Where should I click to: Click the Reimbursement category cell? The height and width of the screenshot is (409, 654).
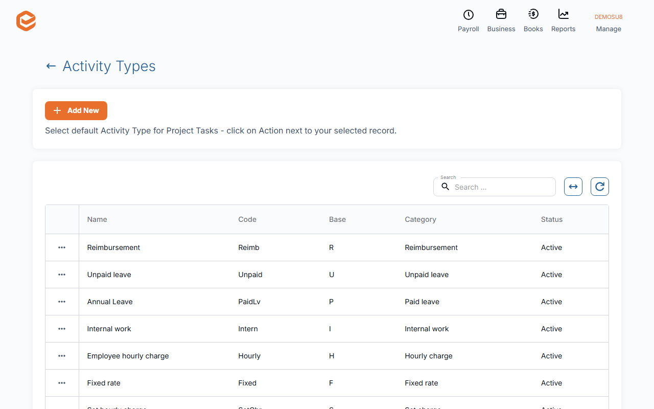pyautogui.click(x=431, y=247)
